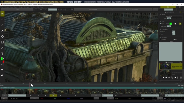This screenshot has width=184, height=103.
Task: Collapse the Frames section
Action: (x=161, y=38)
